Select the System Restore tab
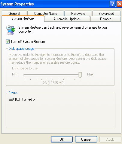 pyautogui.click(x=23, y=18)
